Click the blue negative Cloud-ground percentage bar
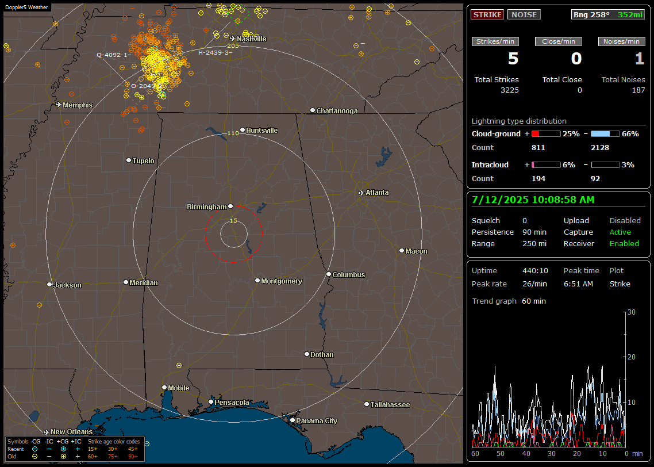This screenshot has height=467, width=654. [x=605, y=134]
